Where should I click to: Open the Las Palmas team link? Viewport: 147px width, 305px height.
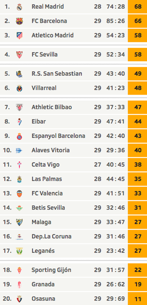(x=47, y=179)
